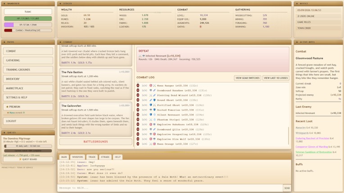Click the star icon on the Premium button
The height and width of the screenshot is (193, 344).
7,107
